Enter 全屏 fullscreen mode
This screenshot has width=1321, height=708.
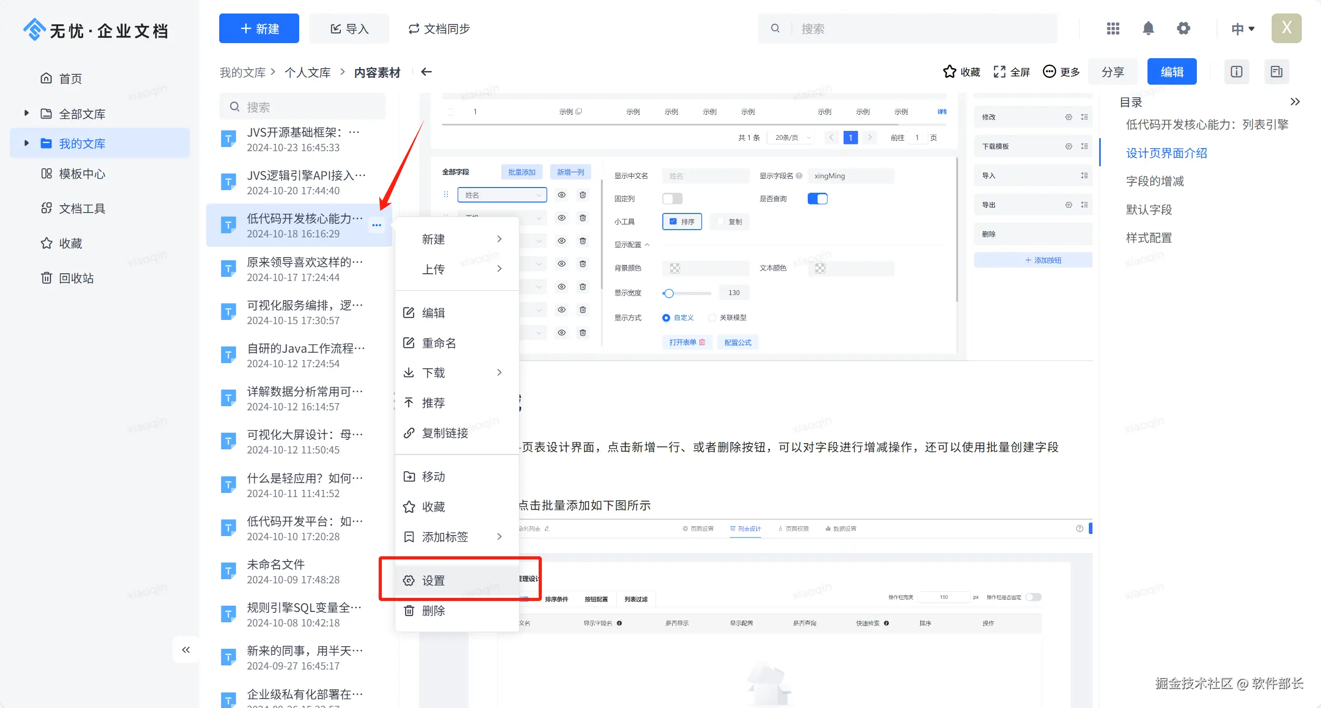[1011, 72]
